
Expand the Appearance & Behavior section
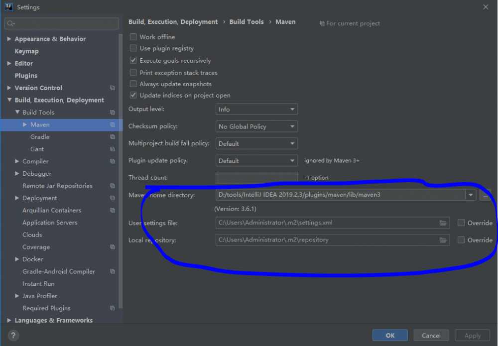[9, 39]
